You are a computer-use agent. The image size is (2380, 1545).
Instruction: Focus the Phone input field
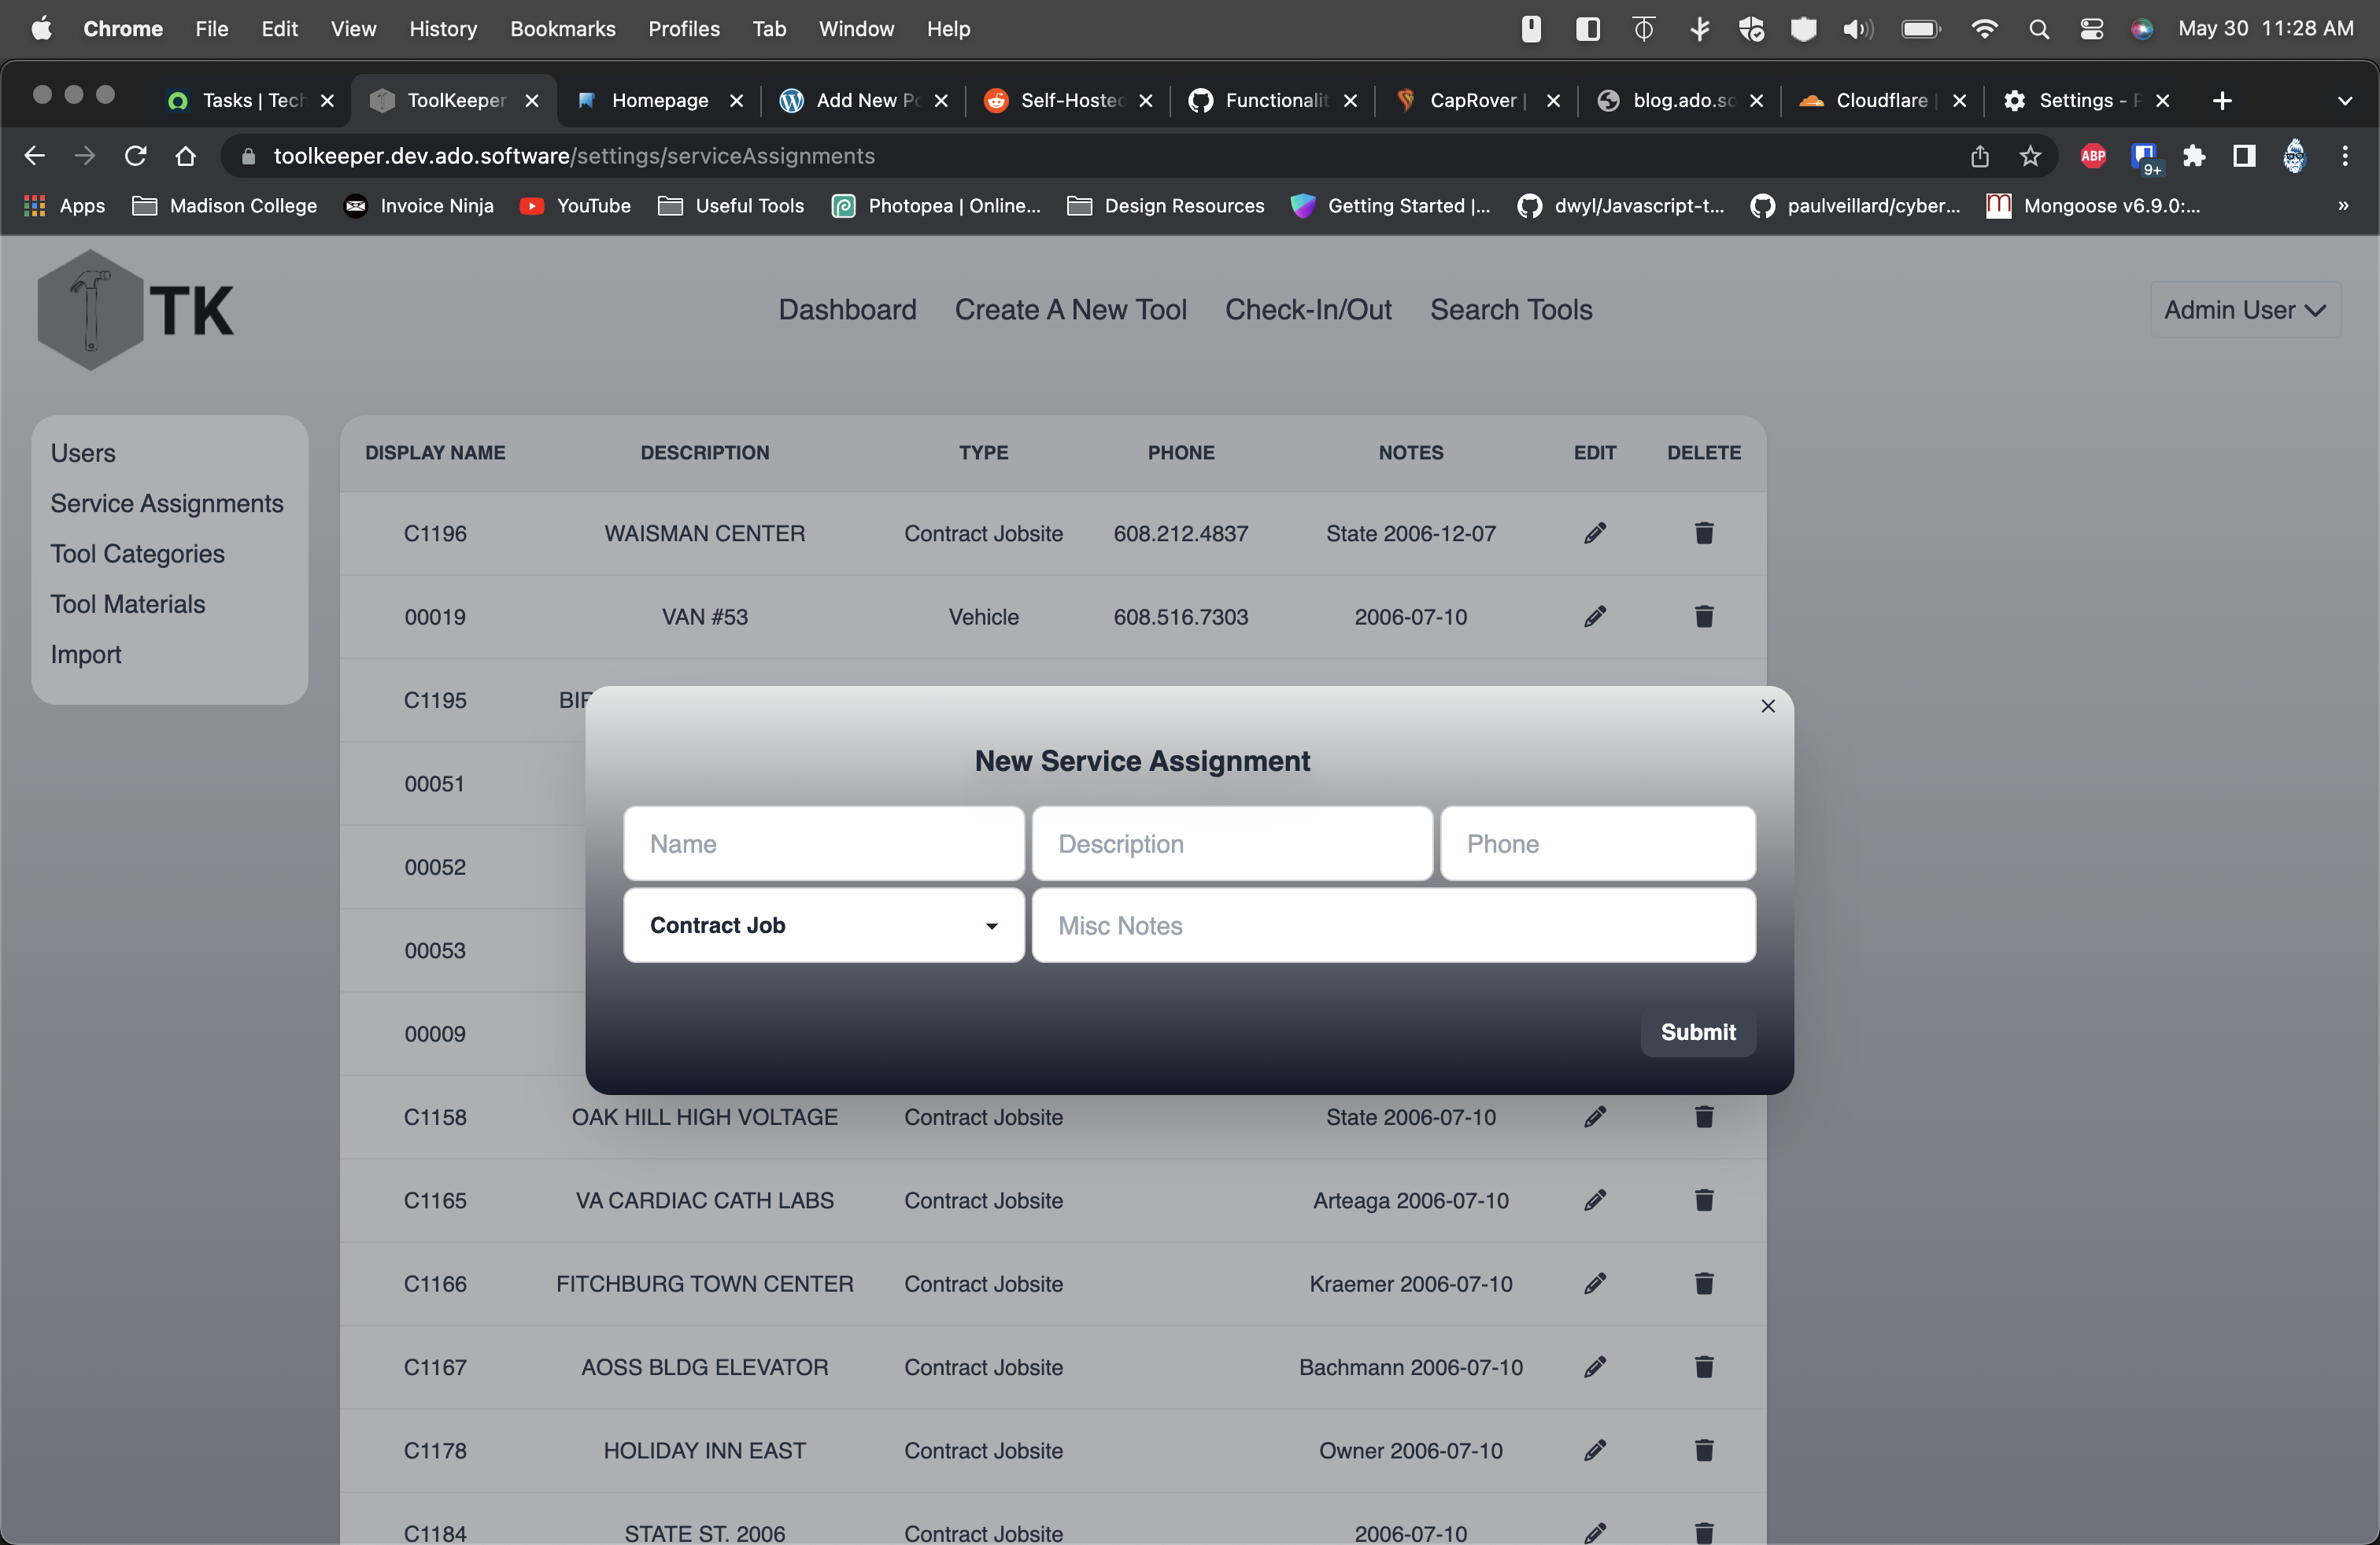[x=1597, y=843]
